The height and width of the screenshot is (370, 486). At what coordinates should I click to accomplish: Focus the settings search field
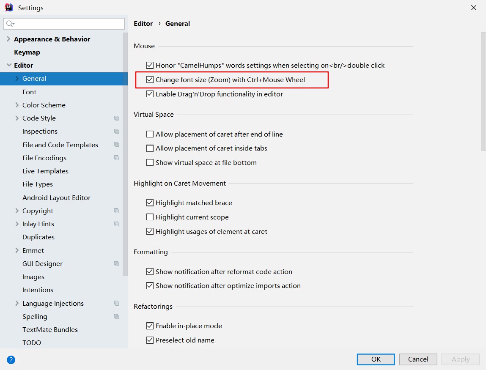coord(68,24)
